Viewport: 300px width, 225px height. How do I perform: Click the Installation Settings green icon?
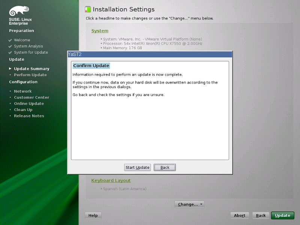[x=88, y=9]
